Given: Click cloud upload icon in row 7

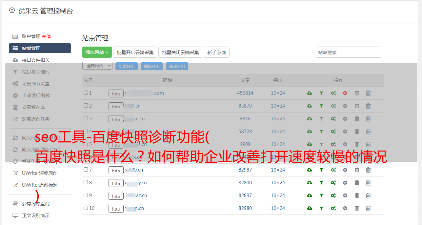Looking at the screenshot, I should (x=309, y=170).
